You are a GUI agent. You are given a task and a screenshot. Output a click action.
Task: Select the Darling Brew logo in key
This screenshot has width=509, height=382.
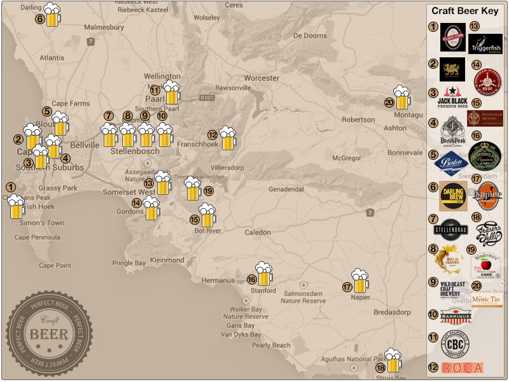tap(453, 195)
